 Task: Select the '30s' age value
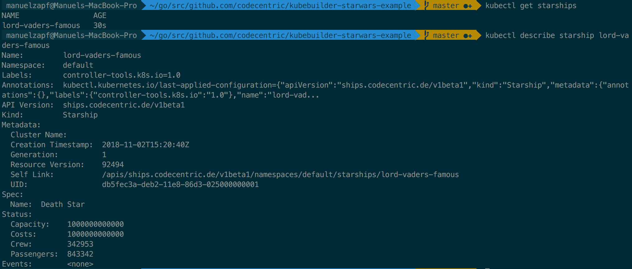point(100,25)
